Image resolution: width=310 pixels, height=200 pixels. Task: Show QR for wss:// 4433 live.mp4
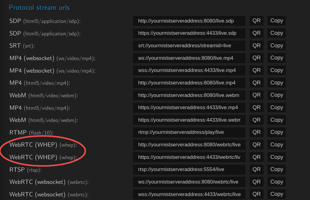point(256,70)
